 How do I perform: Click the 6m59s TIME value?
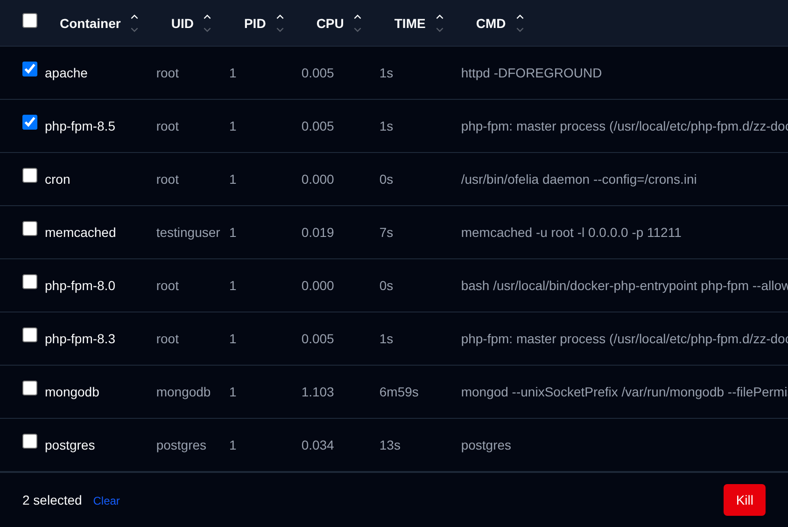(399, 392)
